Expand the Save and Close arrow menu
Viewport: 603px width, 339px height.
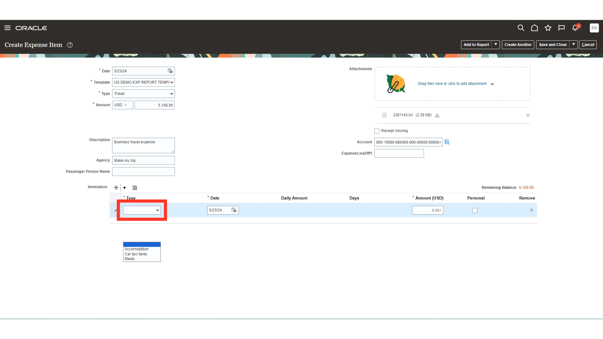(573, 45)
